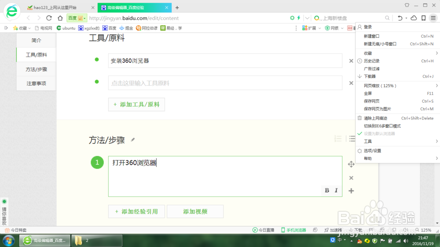The height and width of the screenshot is (247, 440).
Task: Click the green compatibility icon in address bar
Action: pos(292,18)
